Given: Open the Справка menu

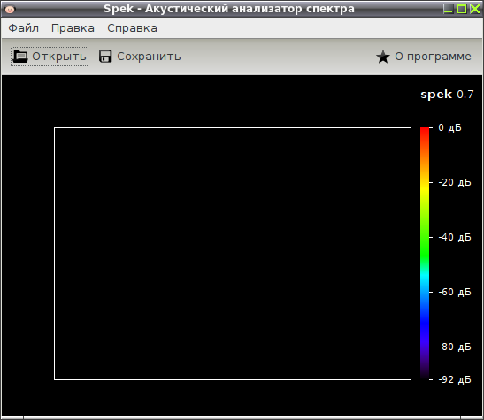Looking at the screenshot, I should (x=132, y=28).
